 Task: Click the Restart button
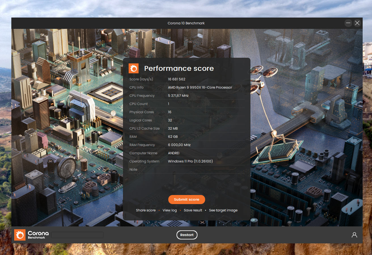(x=187, y=235)
